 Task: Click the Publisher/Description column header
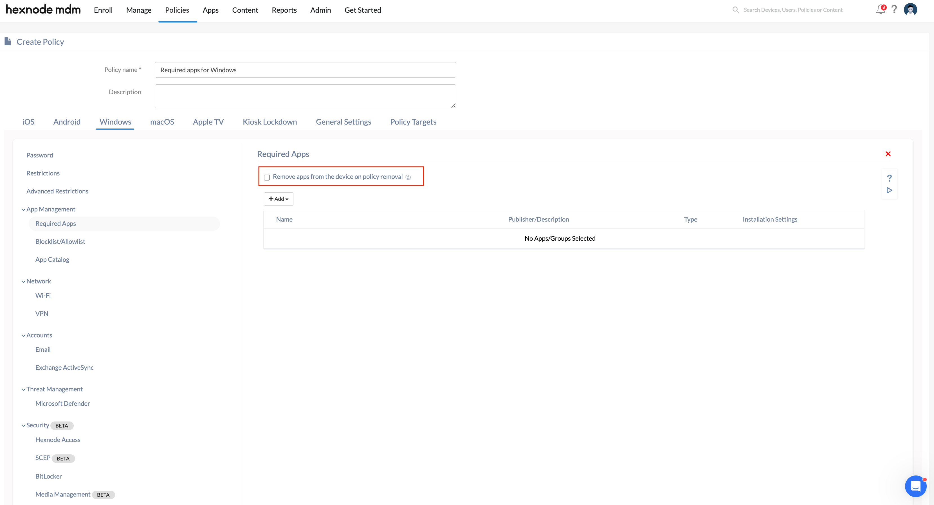tap(538, 220)
